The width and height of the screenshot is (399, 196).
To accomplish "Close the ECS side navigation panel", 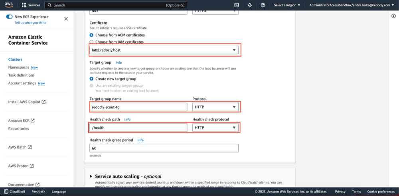I will pos(66,19).
